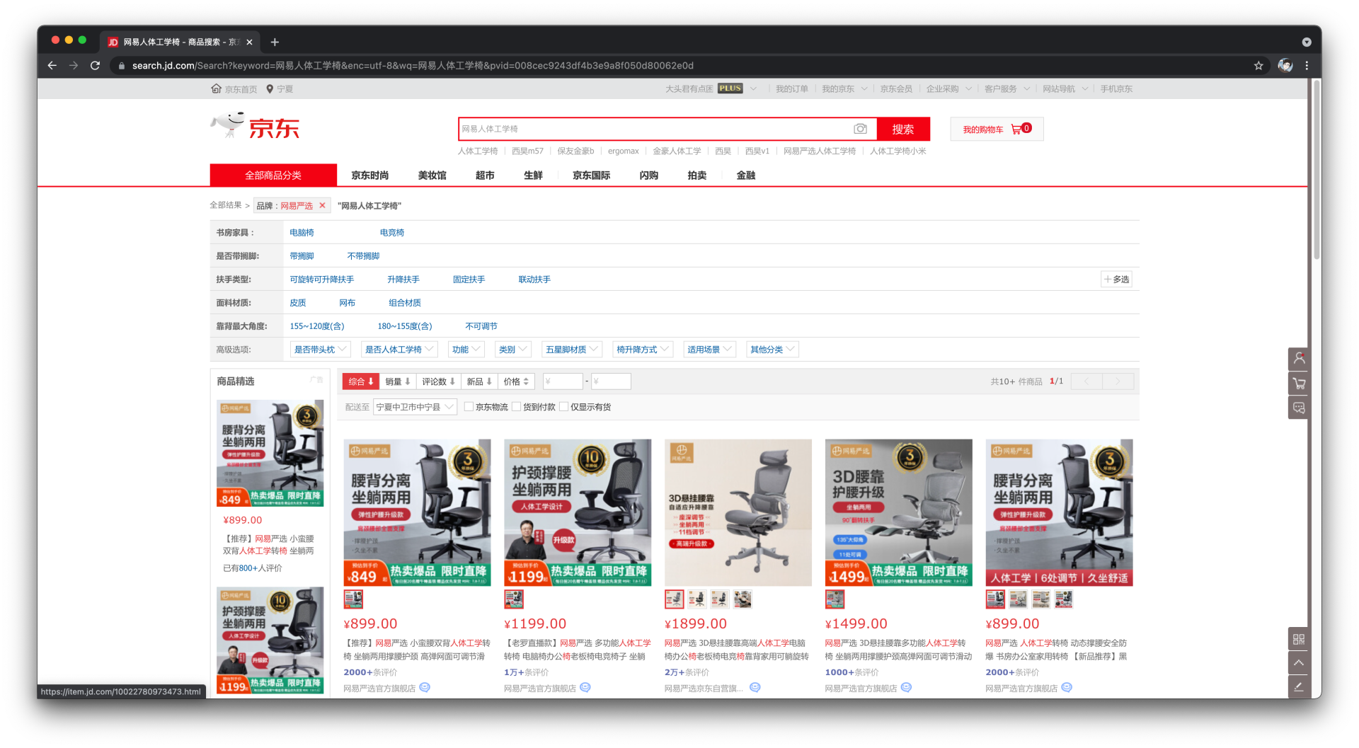Click the sidebar back-to-top arrow icon
This screenshot has width=1359, height=748.
click(1299, 663)
